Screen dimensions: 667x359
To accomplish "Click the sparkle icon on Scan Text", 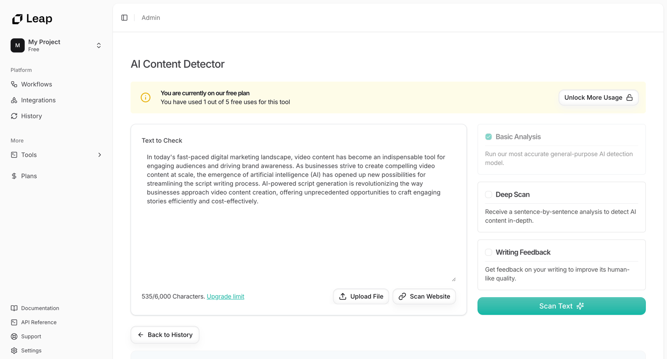I will (580, 306).
